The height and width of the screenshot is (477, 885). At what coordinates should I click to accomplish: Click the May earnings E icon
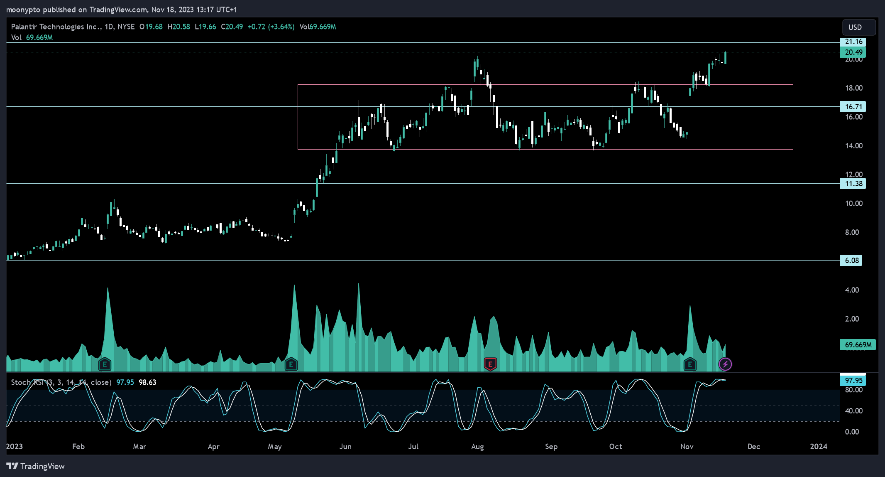coord(291,364)
